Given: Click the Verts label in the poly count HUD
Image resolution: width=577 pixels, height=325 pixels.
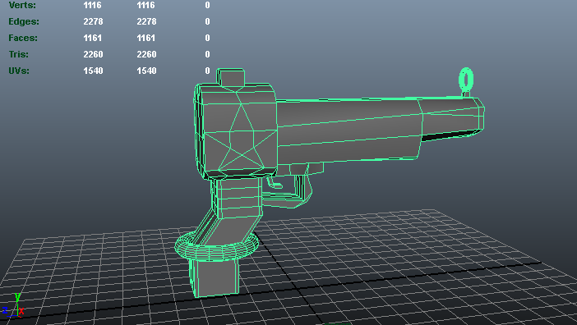Looking at the screenshot, I should click(22, 5).
